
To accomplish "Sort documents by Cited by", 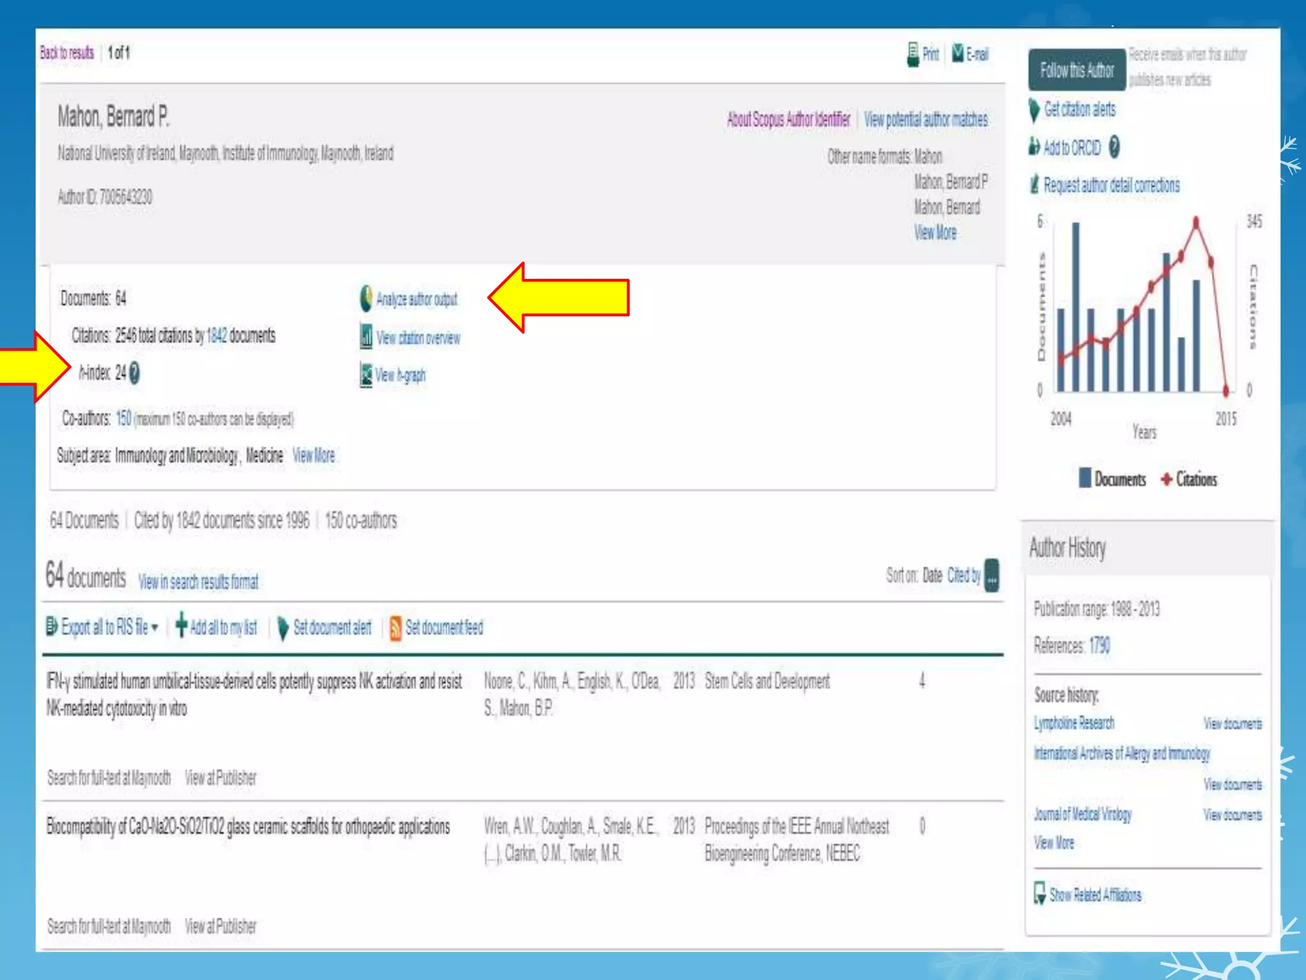I will (x=964, y=575).
